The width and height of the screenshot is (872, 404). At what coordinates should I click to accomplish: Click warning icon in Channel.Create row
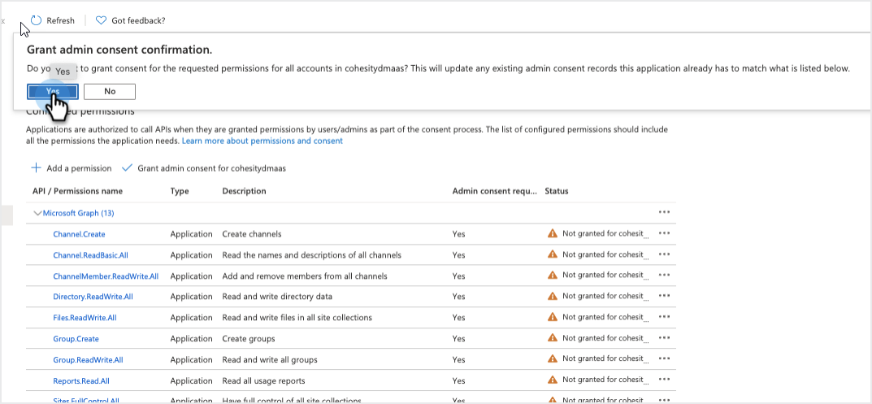click(x=553, y=233)
